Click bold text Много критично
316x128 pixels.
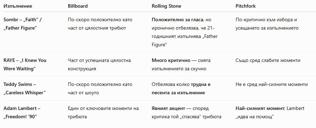click(x=171, y=61)
